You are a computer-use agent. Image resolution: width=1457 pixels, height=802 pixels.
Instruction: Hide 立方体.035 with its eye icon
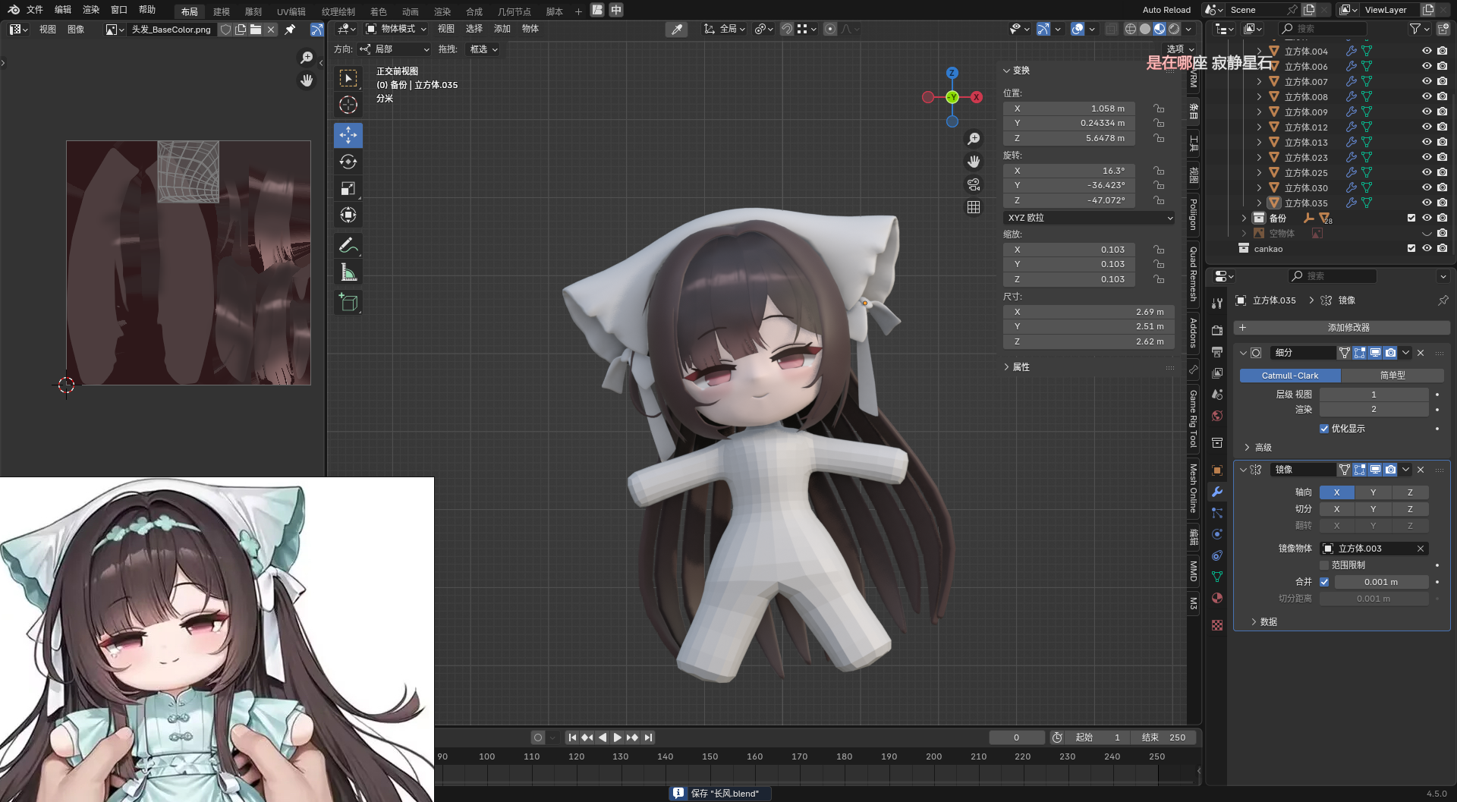1427,203
